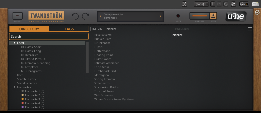Open the (none) preset dropdown
The height and width of the screenshot is (113, 261).
[202, 4]
